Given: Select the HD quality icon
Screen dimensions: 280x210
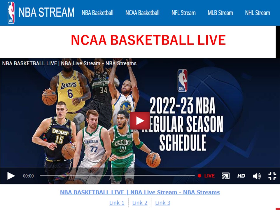Looking at the screenshot, I should (241, 176).
